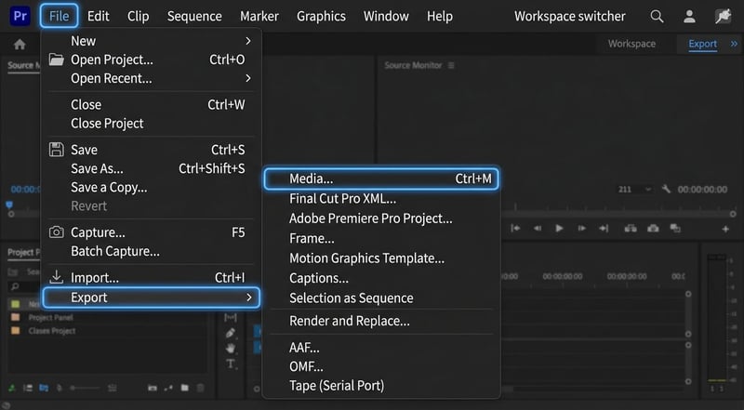This screenshot has width=744, height=410.
Task: Click Go to Out point button
Action: point(604,229)
